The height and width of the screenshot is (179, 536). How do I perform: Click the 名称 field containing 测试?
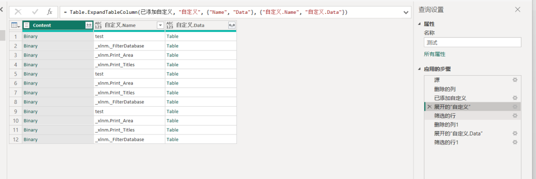point(472,43)
